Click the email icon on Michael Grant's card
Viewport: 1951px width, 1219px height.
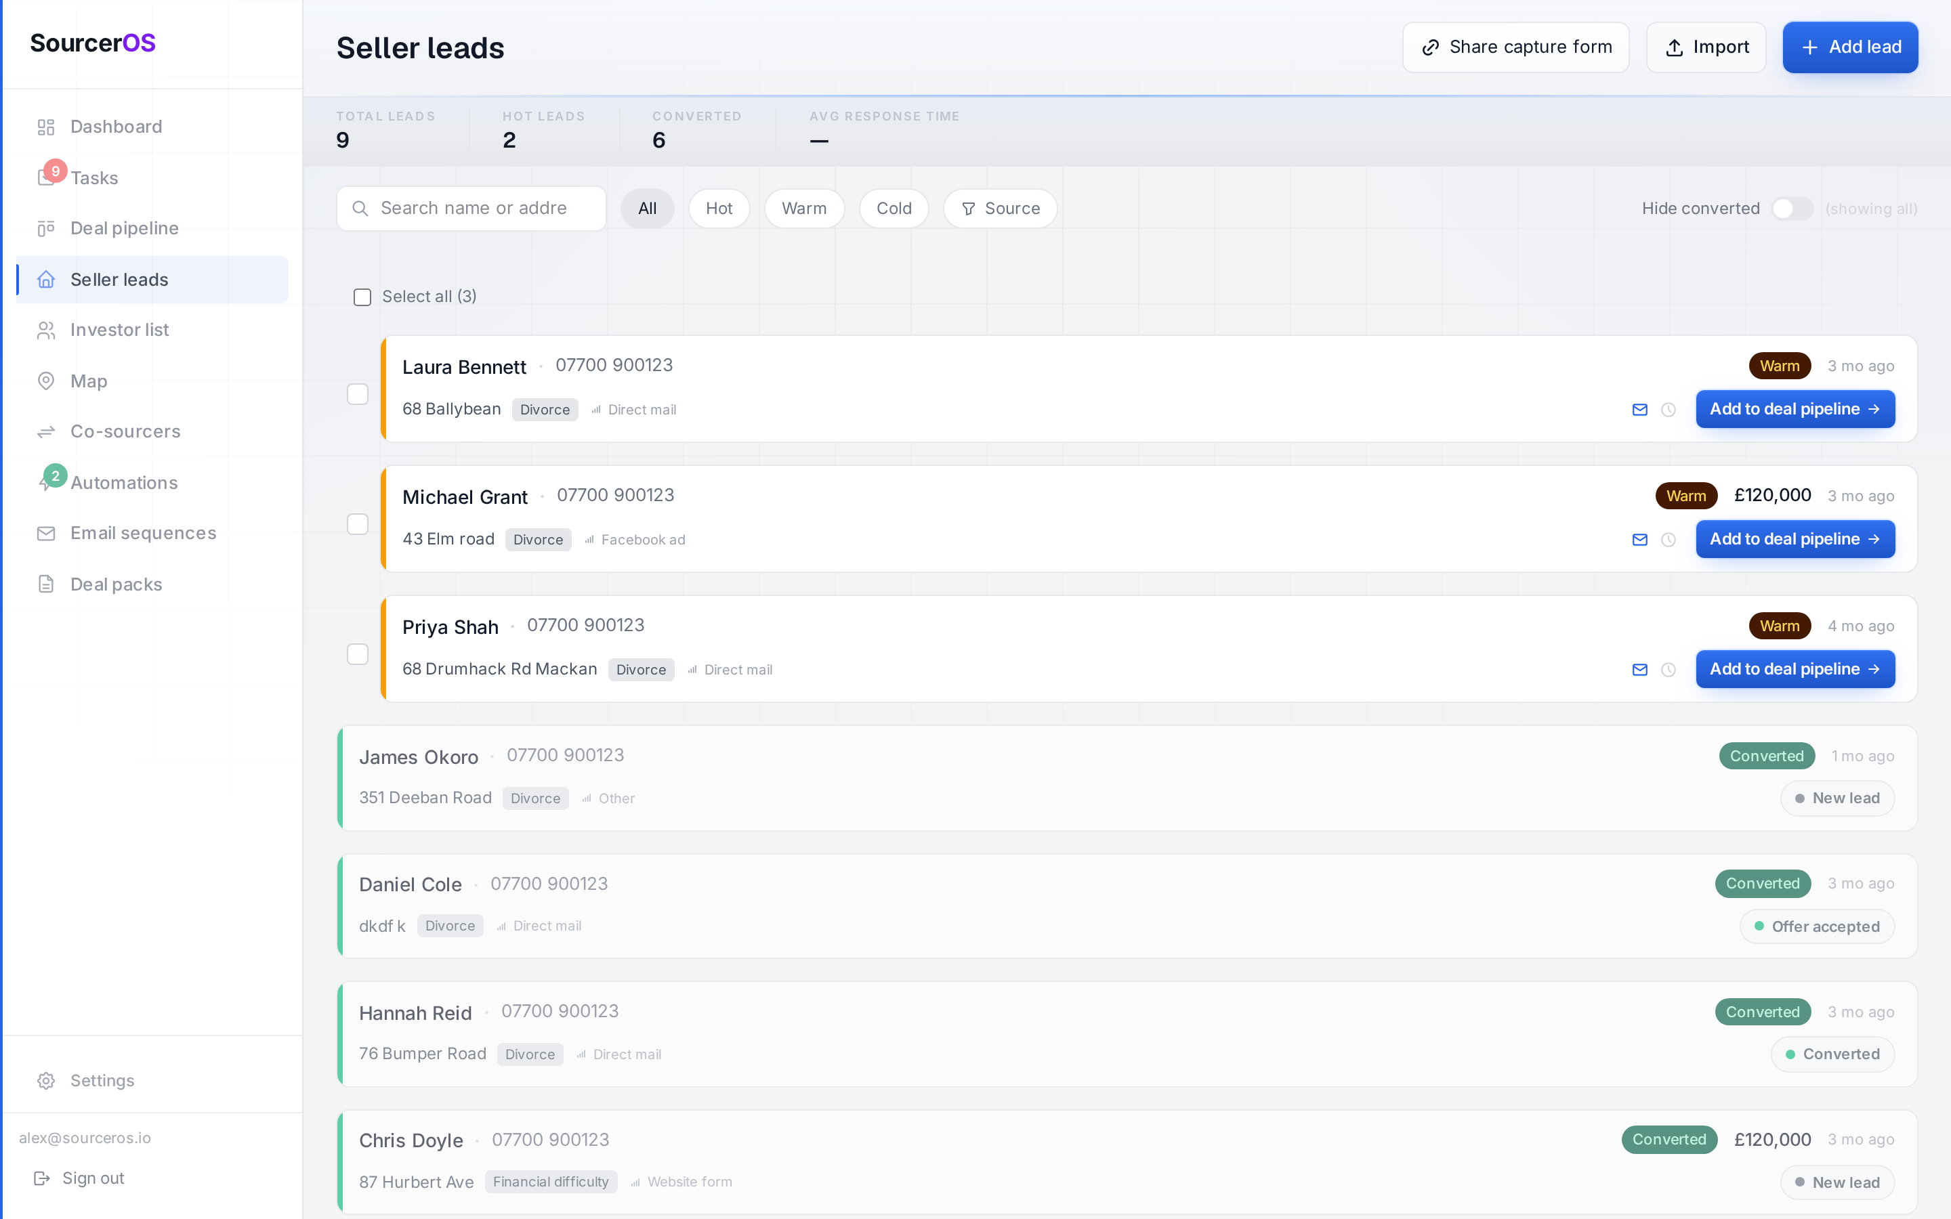(1640, 539)
